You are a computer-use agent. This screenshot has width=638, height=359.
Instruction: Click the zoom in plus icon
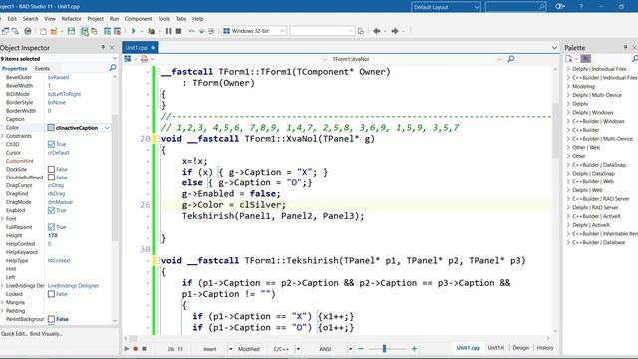coord(415,349)
